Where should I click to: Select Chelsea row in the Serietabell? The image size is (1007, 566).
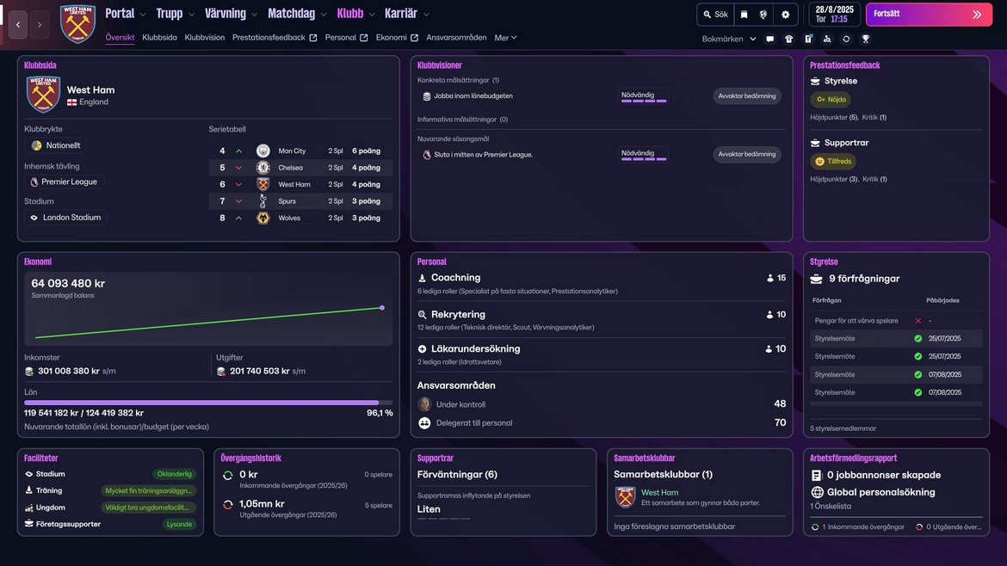tap(300, 168)
